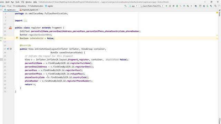This screenshot has height=124, width=221.
Task: Click 'personFullName' in line 14 declaration
Action: (40, 31)
